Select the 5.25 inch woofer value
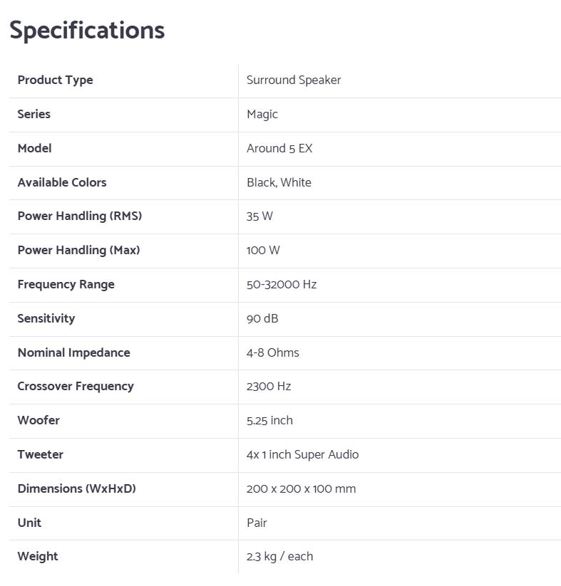 coord(269,420)
